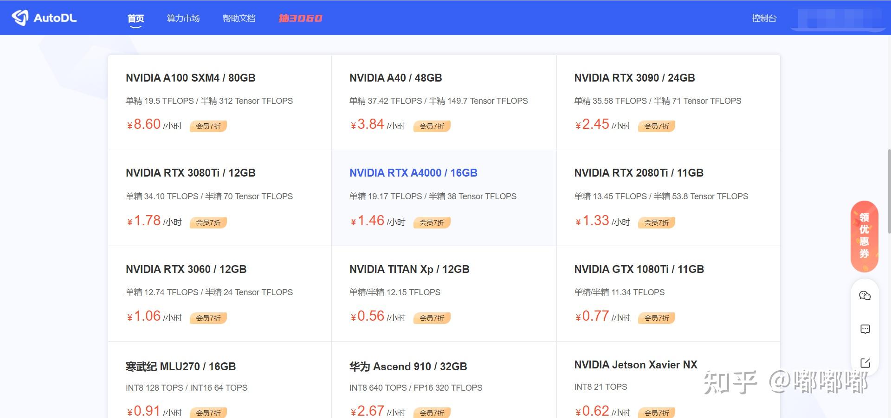This screenshot has width=891, height=418.
Task: Open WeChat contact icon in side panel
Action: click(x=865, y=296)
